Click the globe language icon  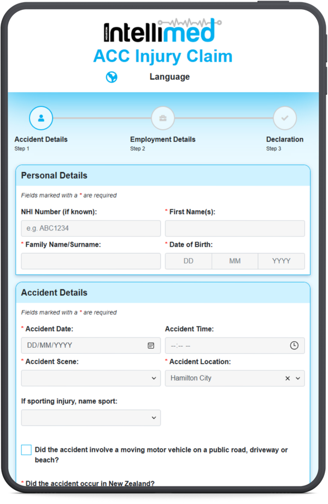[x=112, y=77]
